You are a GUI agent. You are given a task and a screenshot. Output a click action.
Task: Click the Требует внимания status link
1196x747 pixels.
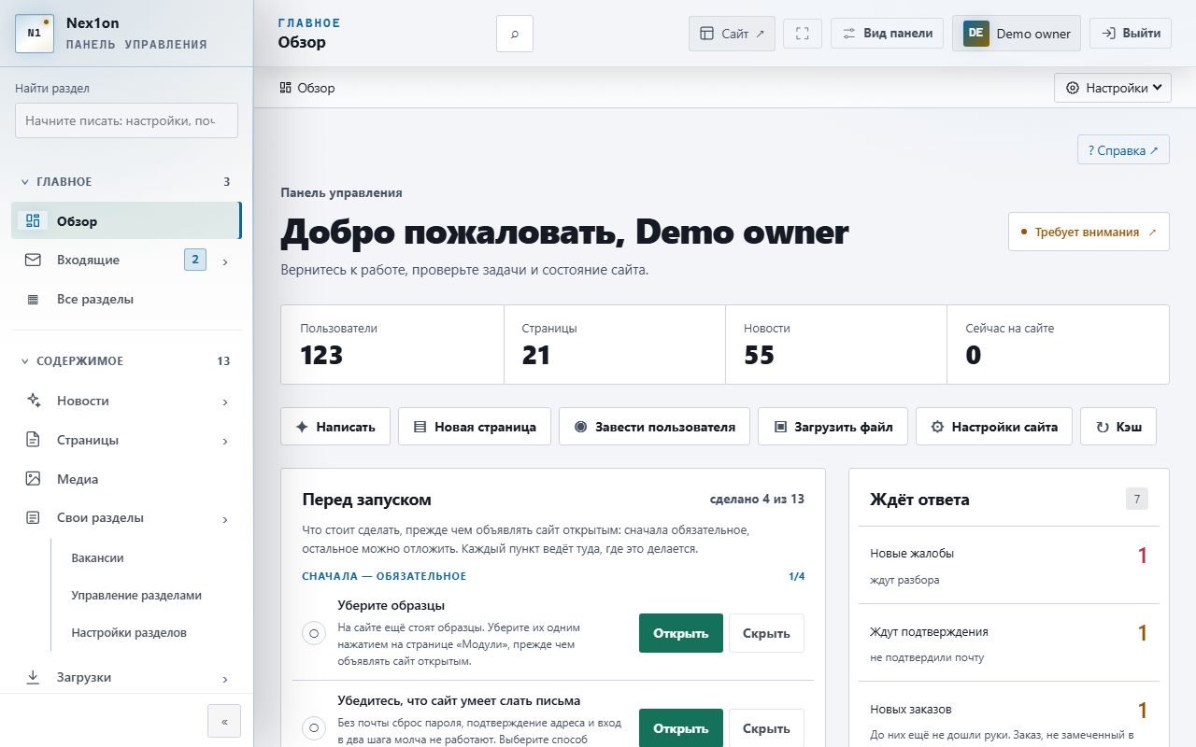coord(1089,232)
